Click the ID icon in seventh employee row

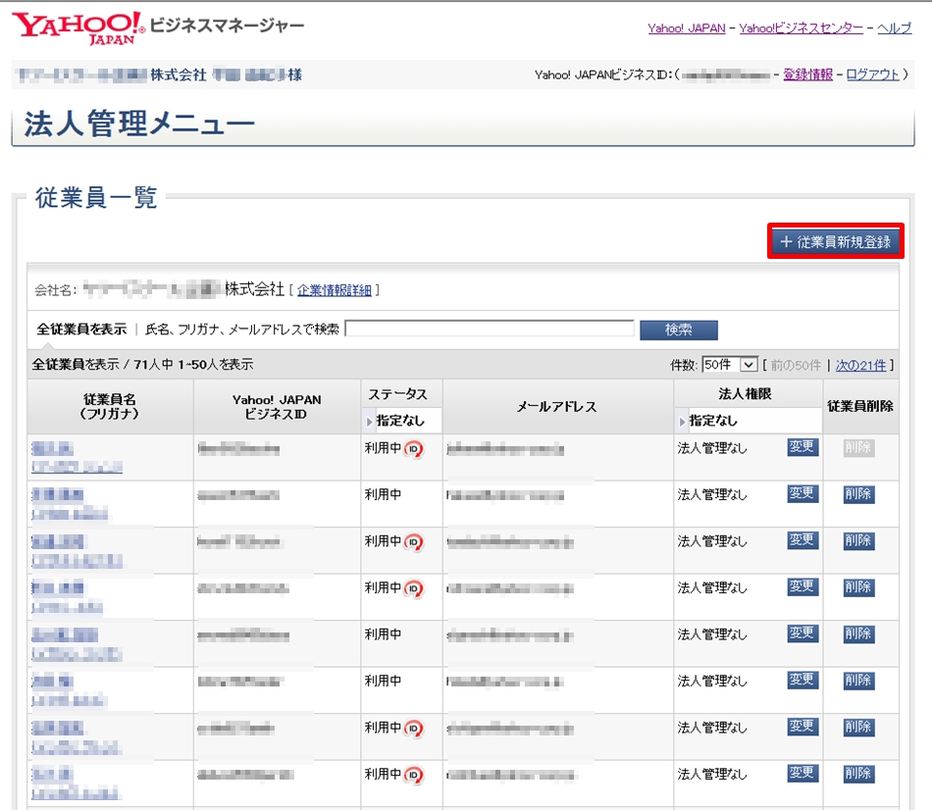pyautogui.click(x=414, y=729)
